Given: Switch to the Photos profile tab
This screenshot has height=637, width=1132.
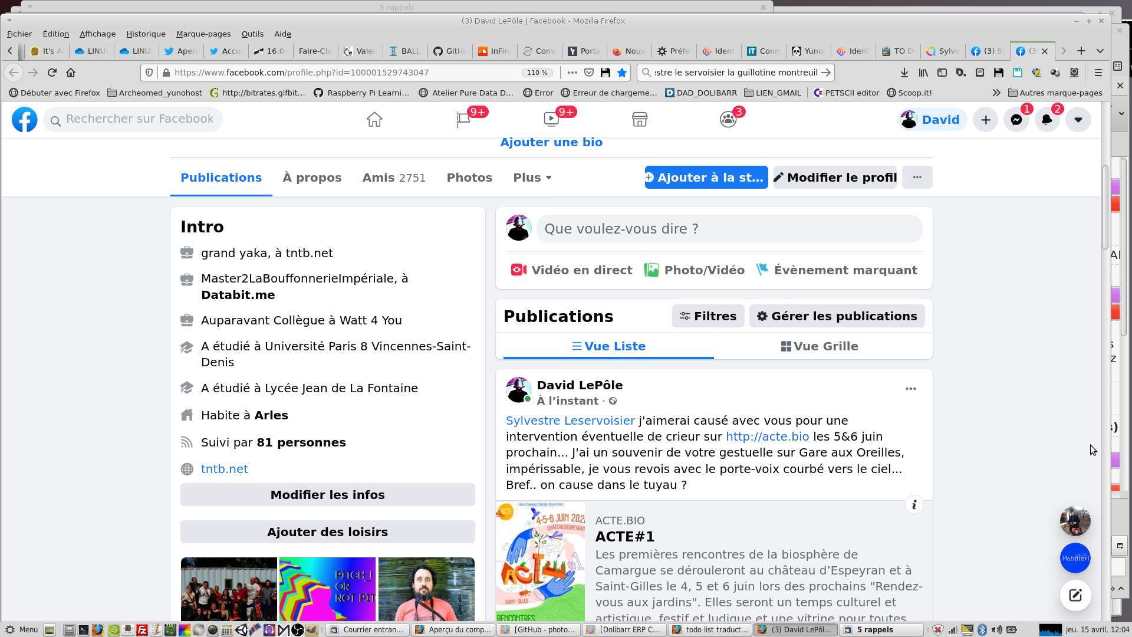Looking at the screenshot, I should pos(469,178).
